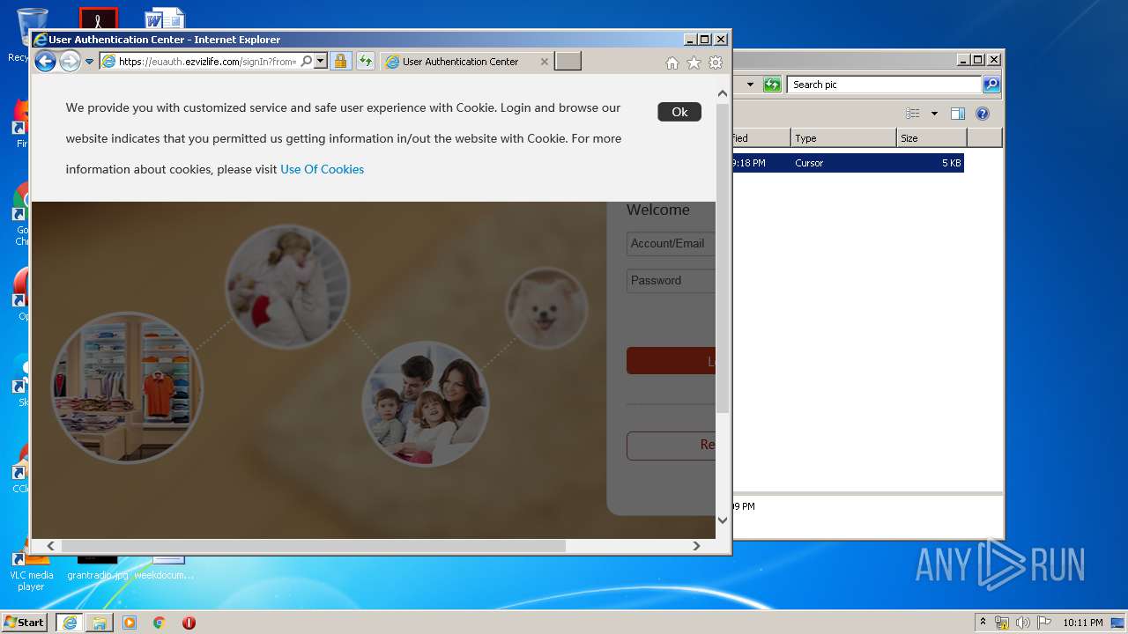Click the red Opera taskbar icon

pyautogui.click(x=189, y=623)
